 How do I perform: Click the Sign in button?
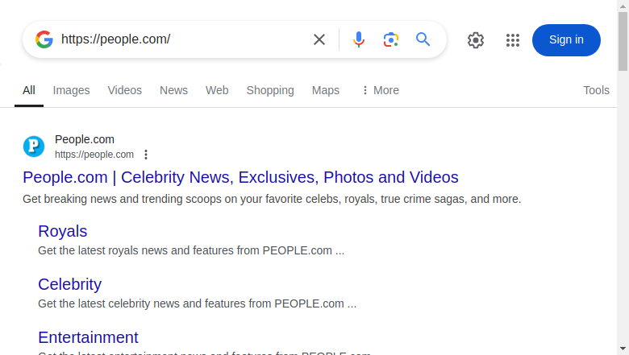click(566, 40)
